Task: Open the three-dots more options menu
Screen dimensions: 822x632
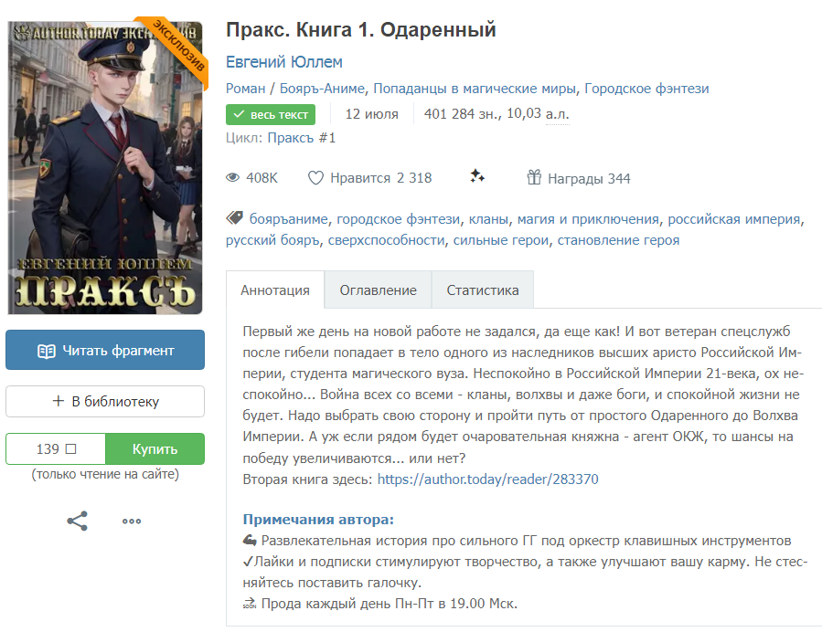Action: pyautogui.click(x=132, y=521)
